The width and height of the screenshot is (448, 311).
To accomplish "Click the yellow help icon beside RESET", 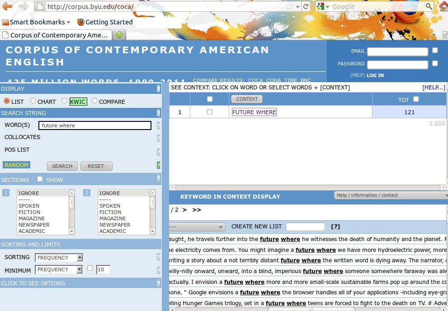I will (x=158, y=166).
